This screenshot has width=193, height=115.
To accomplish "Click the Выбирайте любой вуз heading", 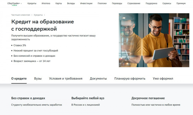I will [x=88, y=98].
